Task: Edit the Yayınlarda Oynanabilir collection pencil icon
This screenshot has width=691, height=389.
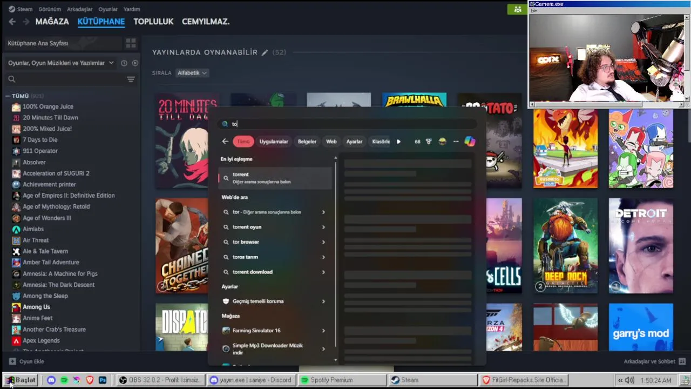Action: pyautogui.click(x=265, y=52)
